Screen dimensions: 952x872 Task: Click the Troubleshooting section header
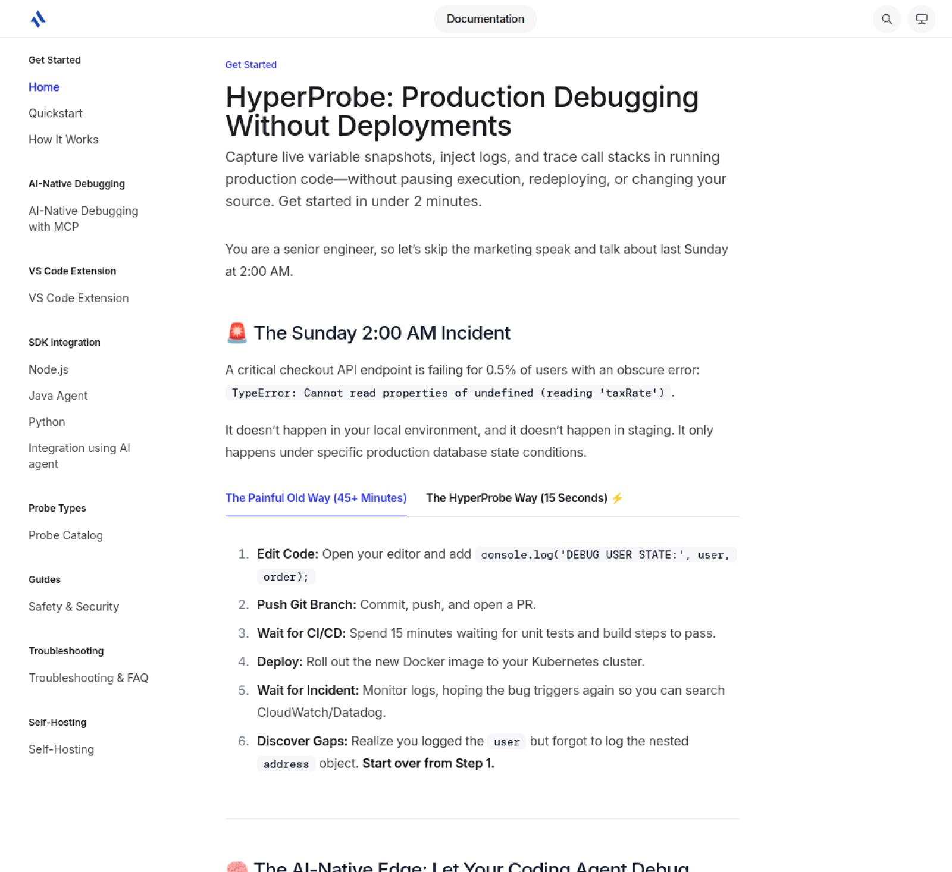coord(66,651)
